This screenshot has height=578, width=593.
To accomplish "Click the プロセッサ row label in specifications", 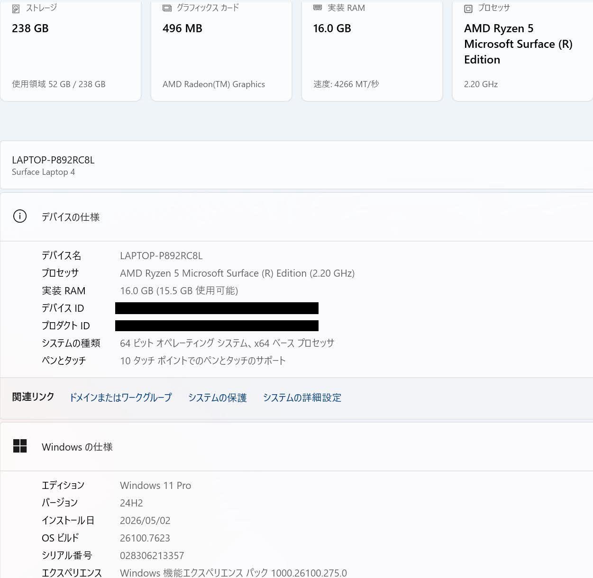I will pyautogui.click(x=60, y=273).
